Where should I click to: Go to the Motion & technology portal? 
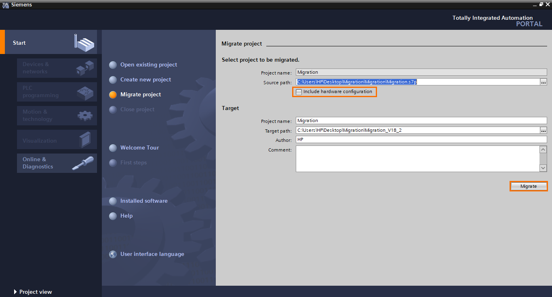(x=57, y=116)
